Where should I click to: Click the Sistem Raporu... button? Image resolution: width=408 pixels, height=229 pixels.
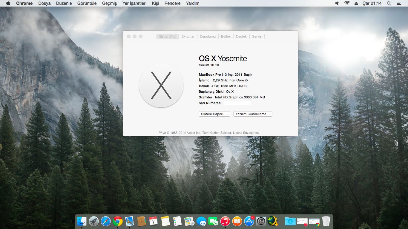pyautogui.click(x=214, y=114)
